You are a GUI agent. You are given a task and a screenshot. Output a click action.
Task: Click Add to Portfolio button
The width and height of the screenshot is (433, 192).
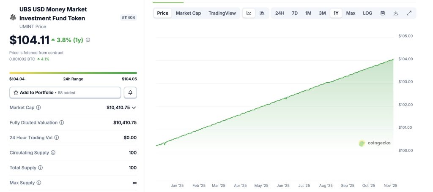click(65, 92)
